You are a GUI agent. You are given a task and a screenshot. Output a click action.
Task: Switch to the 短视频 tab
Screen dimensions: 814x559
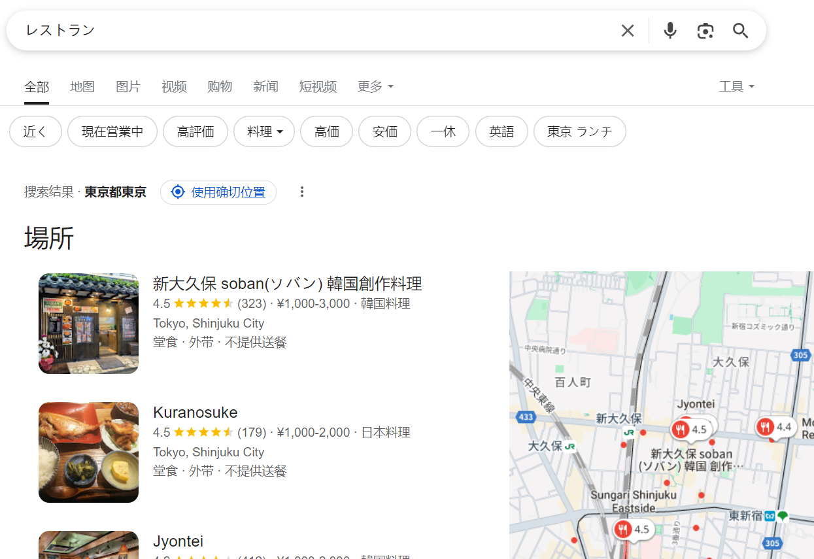tap(318, 86)
